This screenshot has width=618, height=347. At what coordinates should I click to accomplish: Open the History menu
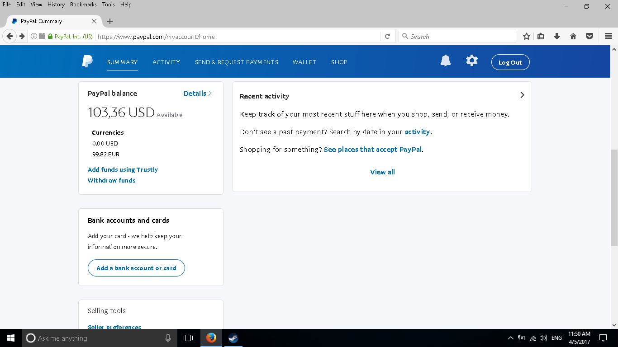tap(56, 5)
